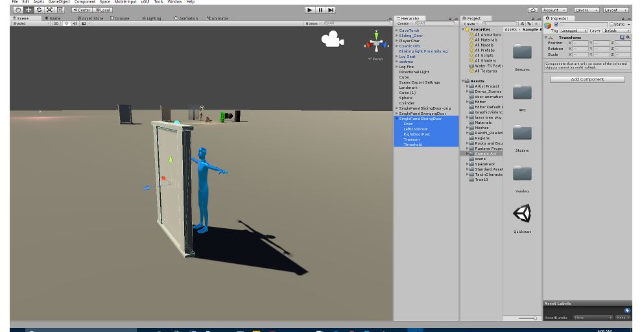Open the Static options dropdown arrow
The height and width of the screenshot is (332, 642).
(x=628, y=25)
